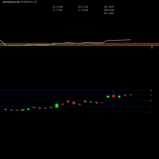Select the high value H: 17.35
This screenshot has height=159, width=159.
(83, 7)
